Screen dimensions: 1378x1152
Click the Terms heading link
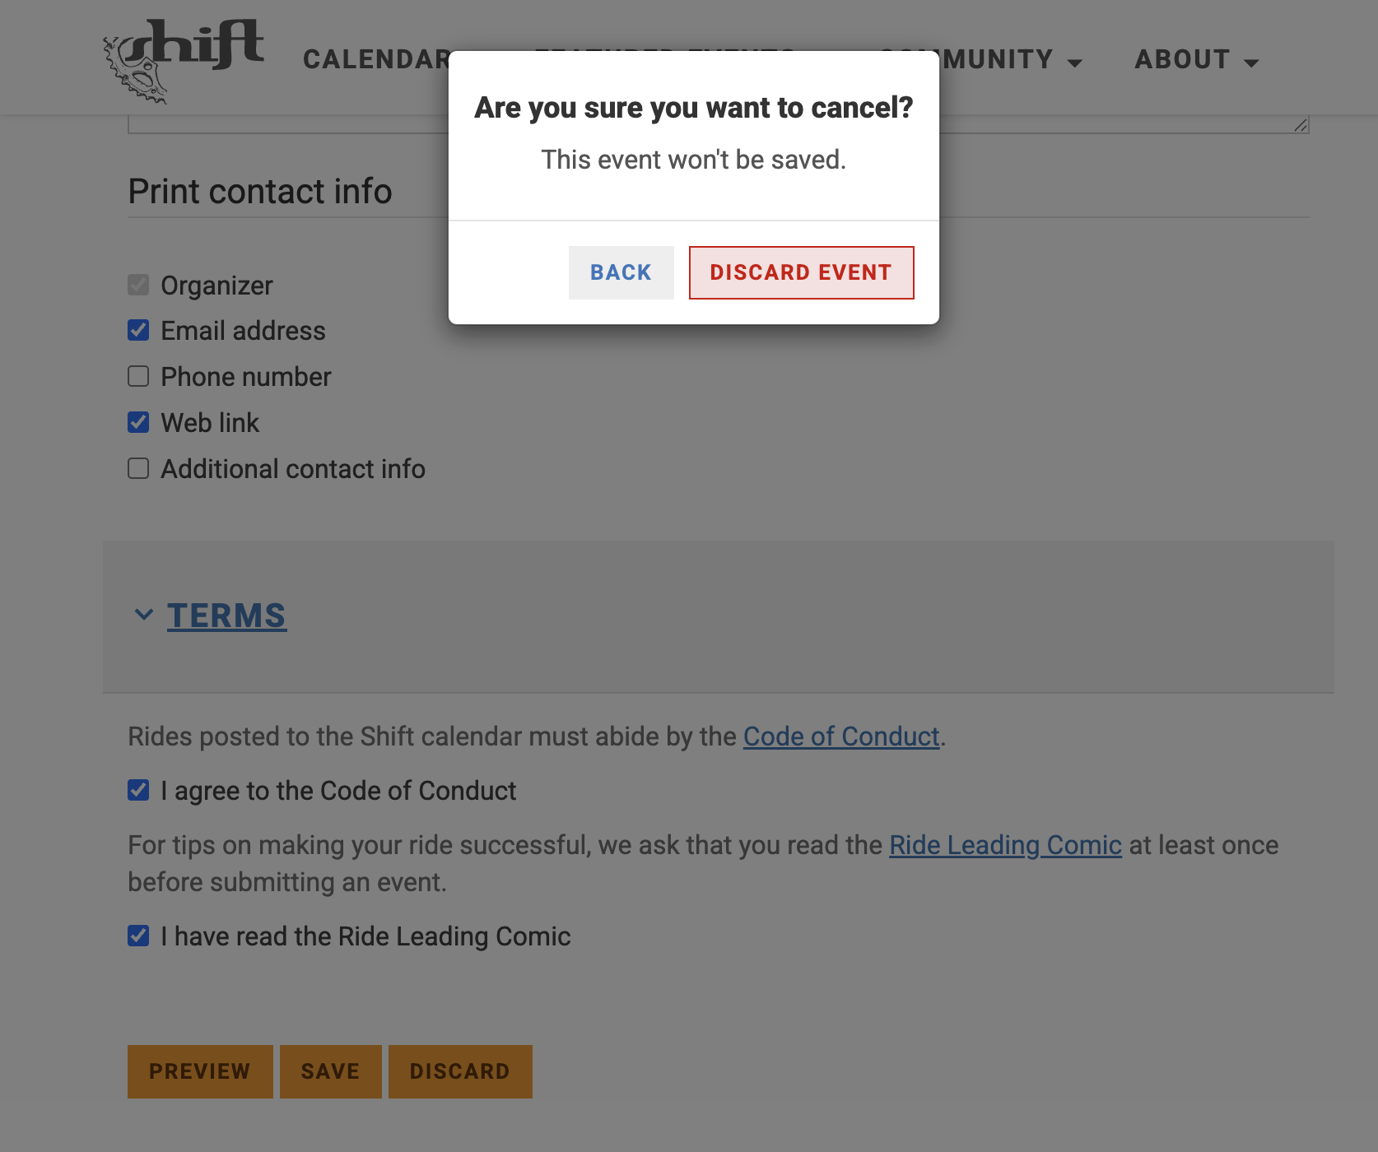pos(226,615)
